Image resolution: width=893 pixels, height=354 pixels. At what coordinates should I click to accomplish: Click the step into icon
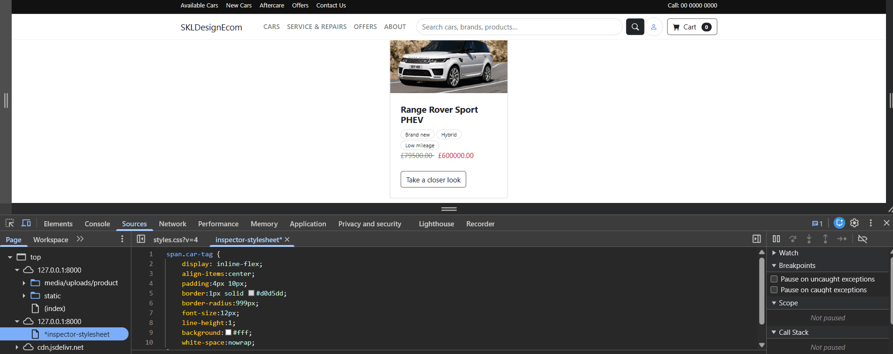pyautogui.click(x=809, y=239)
